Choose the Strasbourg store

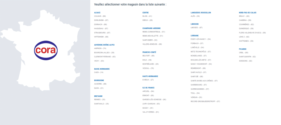[102, 33]
